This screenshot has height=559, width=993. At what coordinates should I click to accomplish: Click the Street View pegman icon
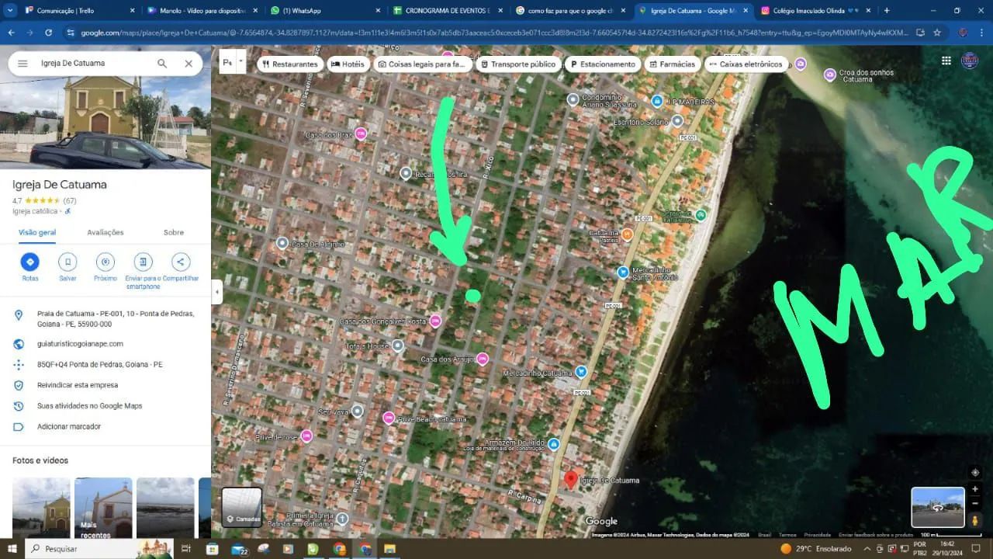[x=975, y=520]
